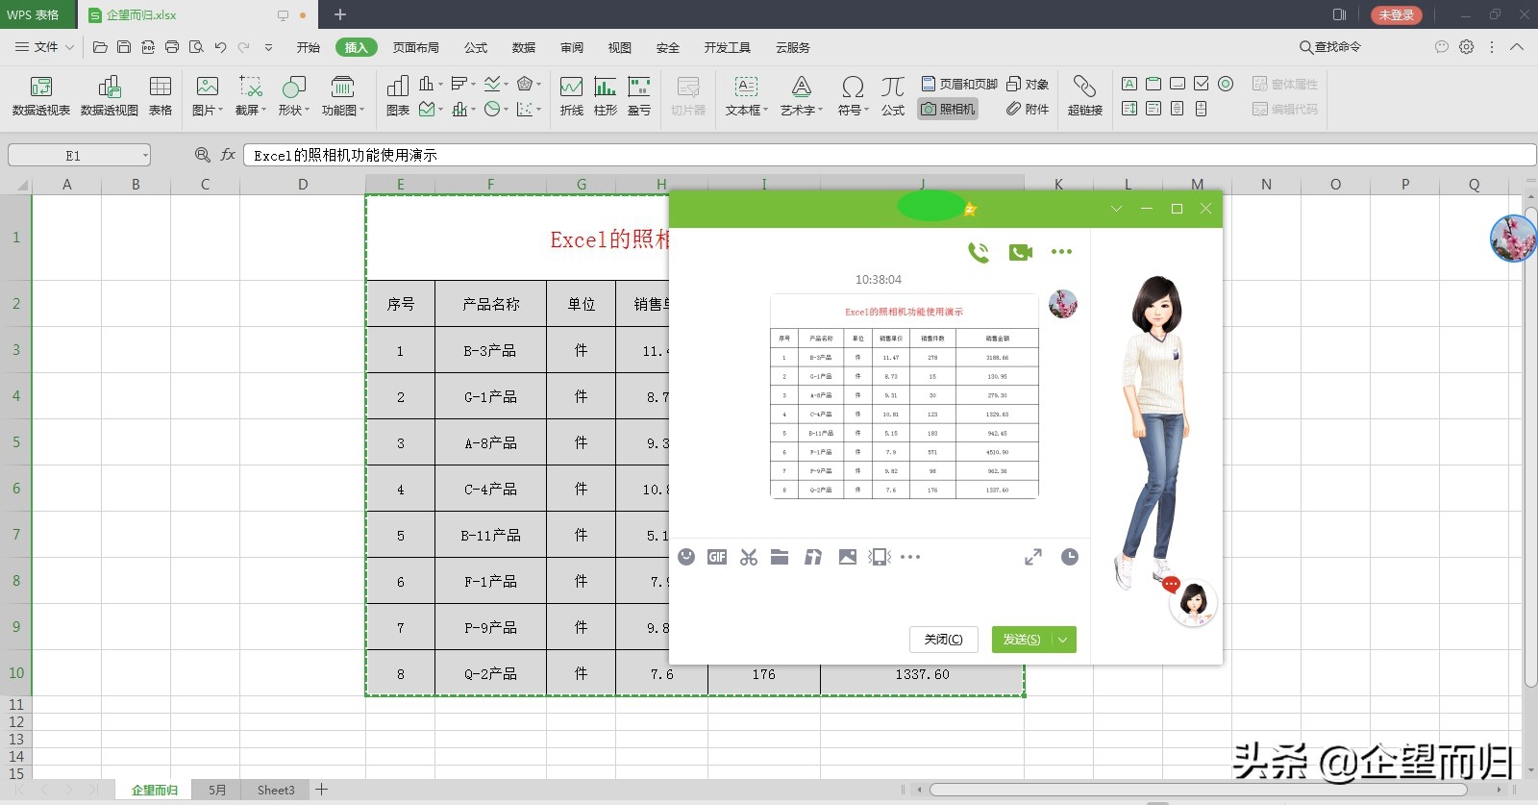The height and width of the screenshot is (805, 1538).
Task: Click the 关闭(C) button in chat
Action: tap(943, 640)
